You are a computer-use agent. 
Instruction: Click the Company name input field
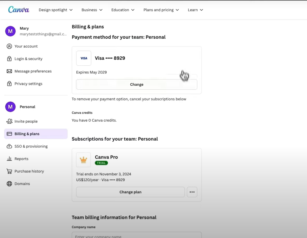[136, 236]
